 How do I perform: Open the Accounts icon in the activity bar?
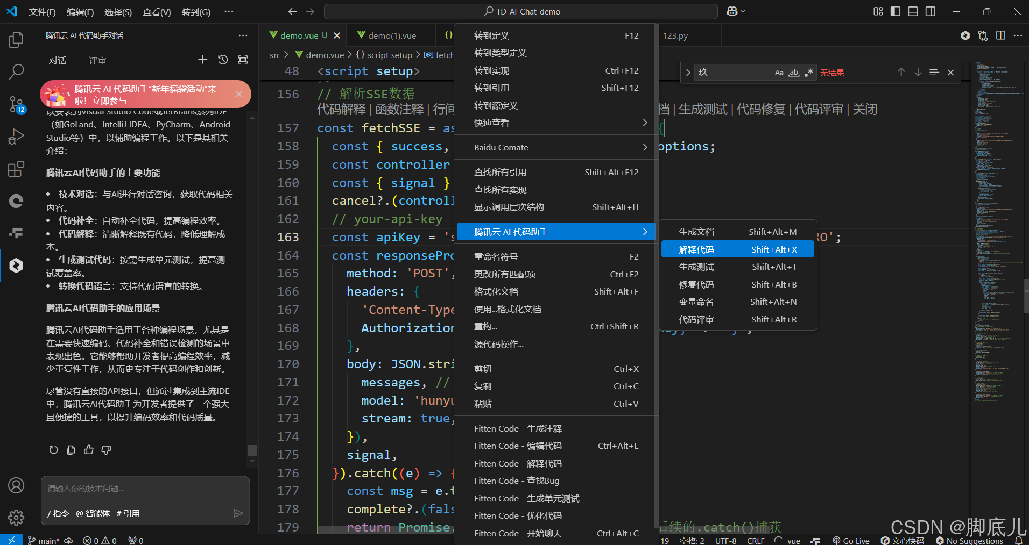point(16,485)
